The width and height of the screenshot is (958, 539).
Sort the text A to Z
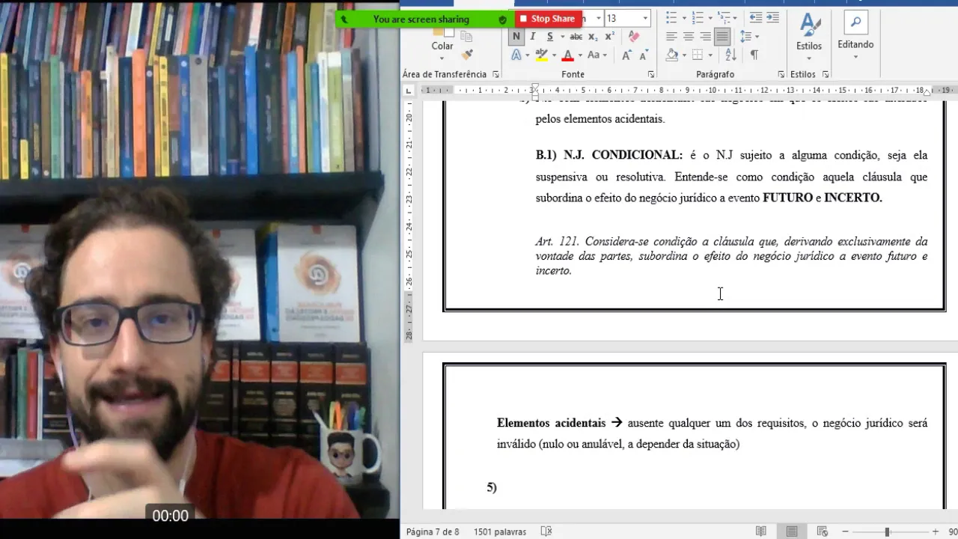(730, 55)
